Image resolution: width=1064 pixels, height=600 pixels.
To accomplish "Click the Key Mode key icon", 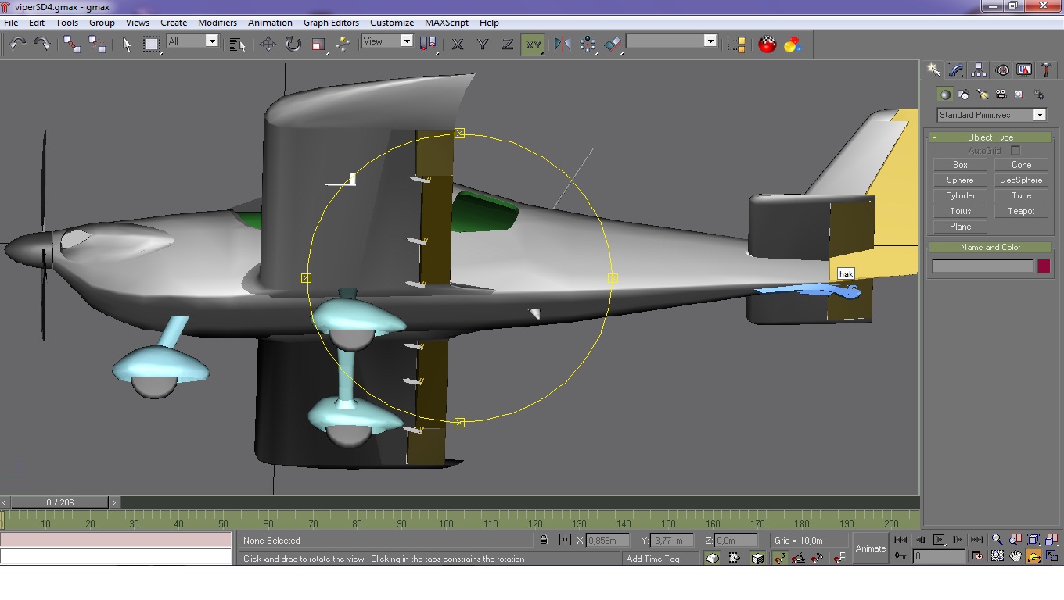I will pos(900,556).
